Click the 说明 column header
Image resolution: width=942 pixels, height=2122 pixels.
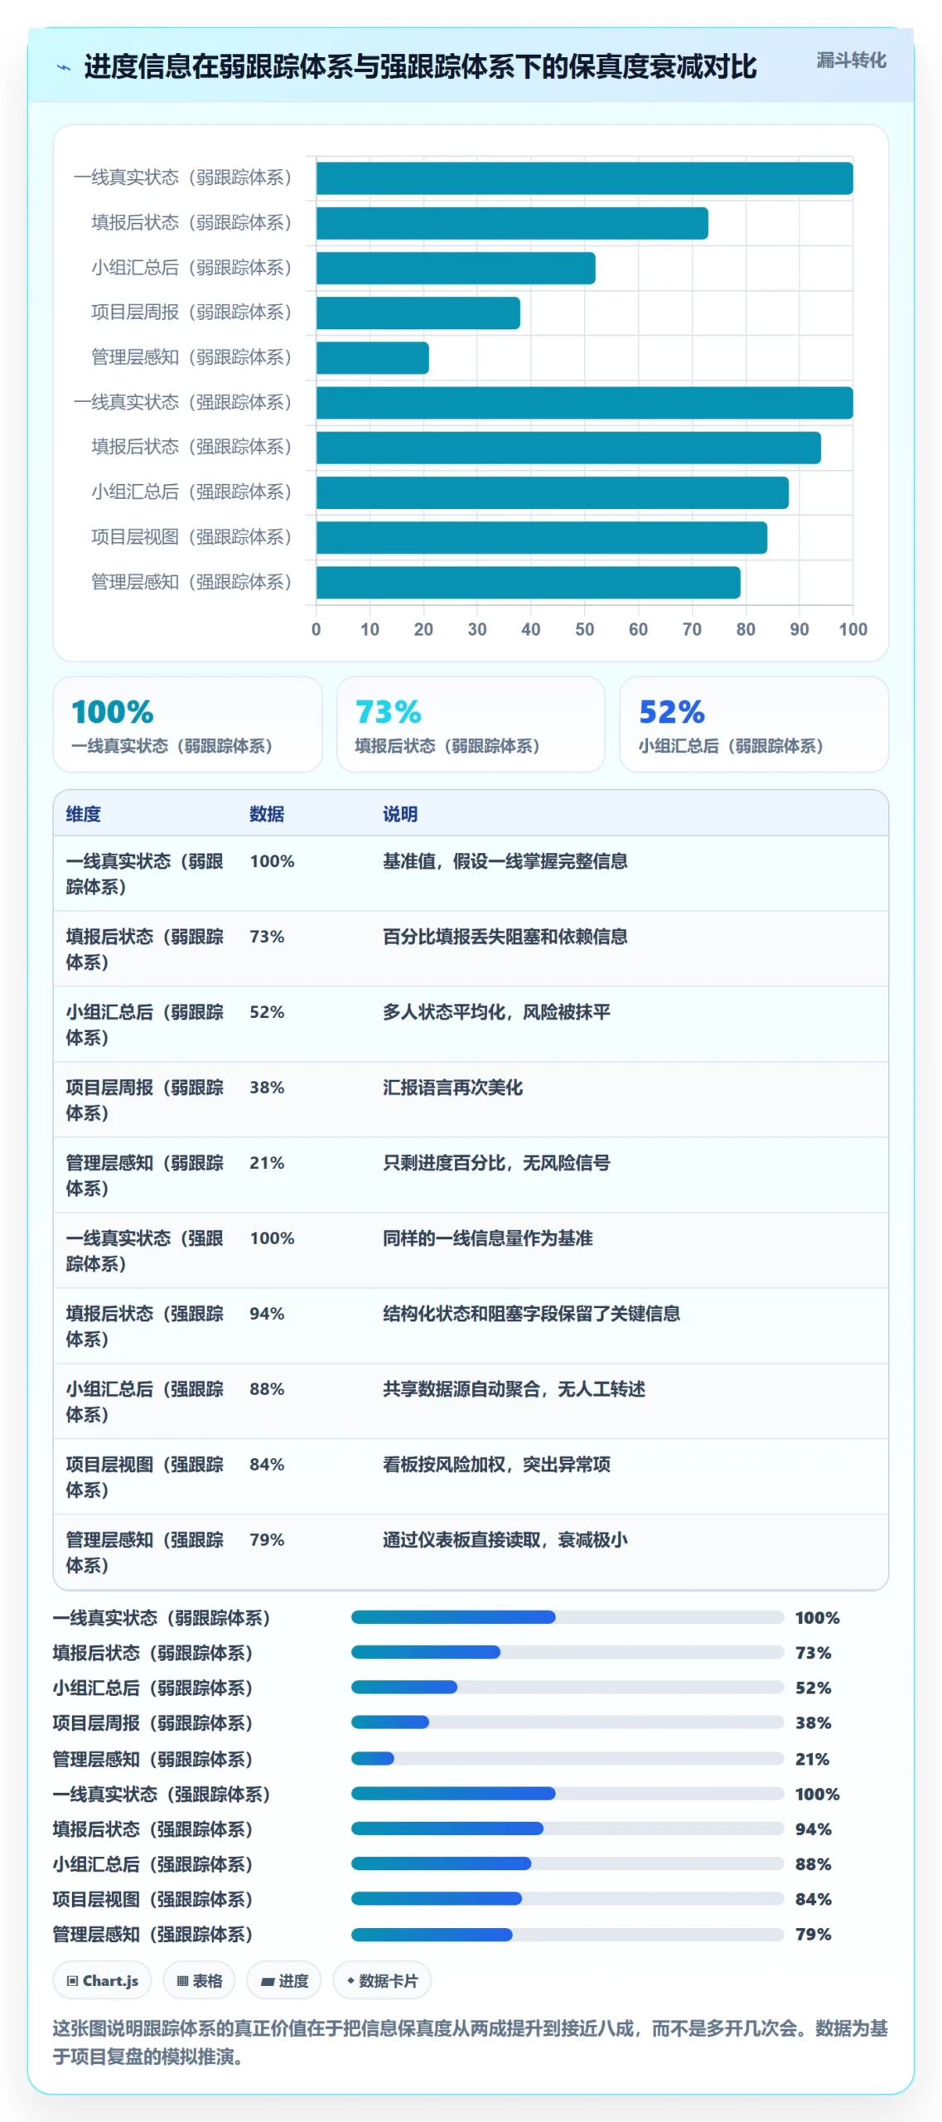point(400,814)
